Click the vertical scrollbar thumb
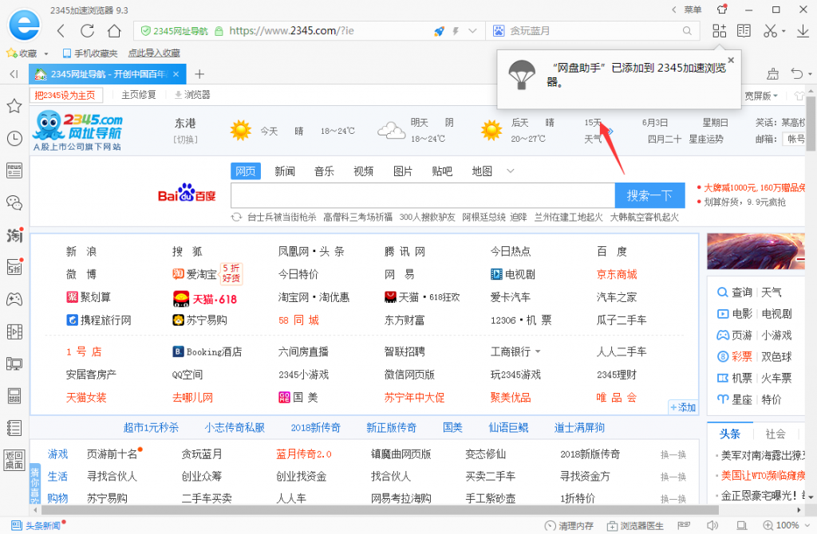The width and height of the screenshot is (817, 534). pyautogui.click(x=811, y=122)
